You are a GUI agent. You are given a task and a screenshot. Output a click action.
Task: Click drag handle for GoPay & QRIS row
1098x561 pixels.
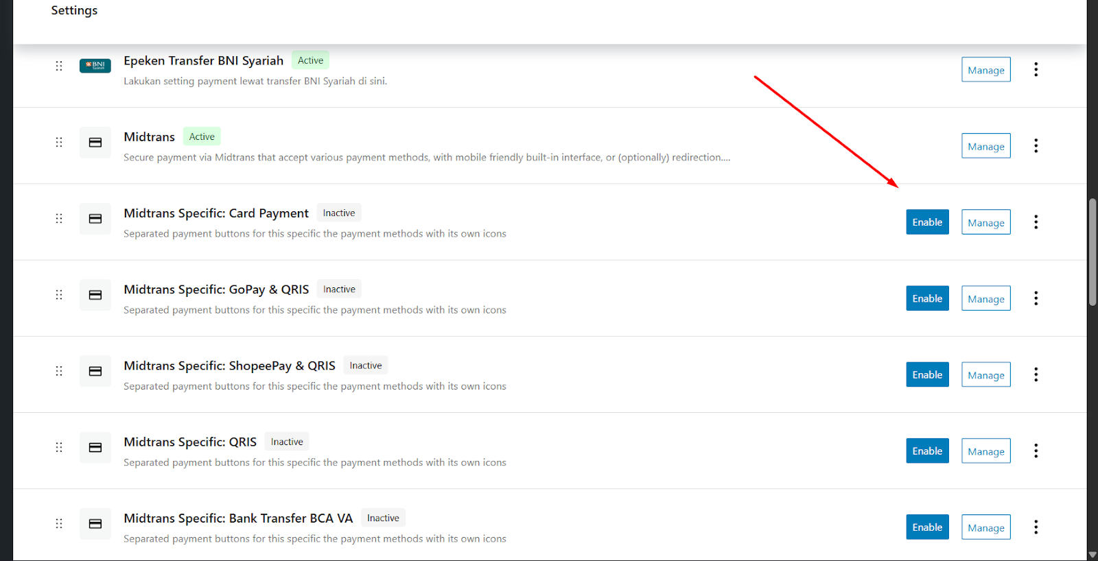coord(59,295)
